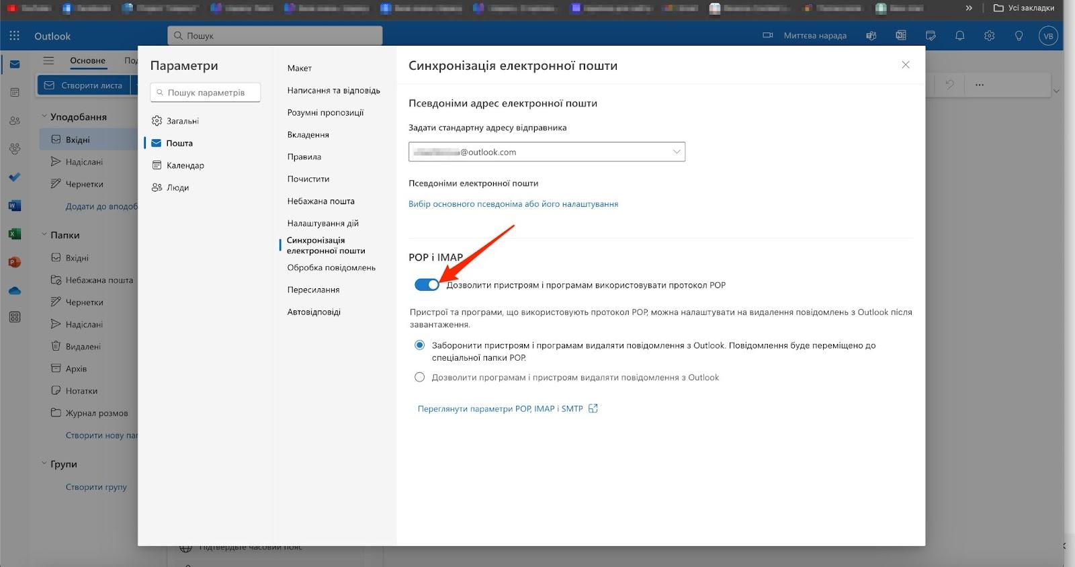Open the Mail icon in left rail
The image size is (1075, 567).
point(15,64)
